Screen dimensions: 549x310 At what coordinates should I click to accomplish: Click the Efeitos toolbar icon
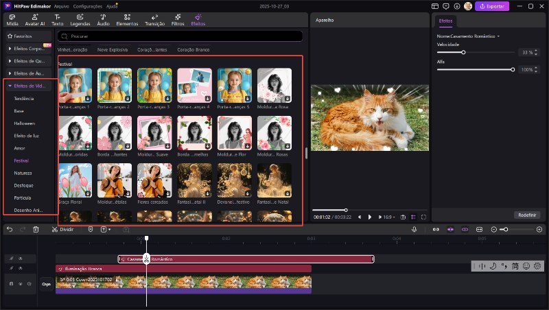pyautogui.click(x=198, y=20)
